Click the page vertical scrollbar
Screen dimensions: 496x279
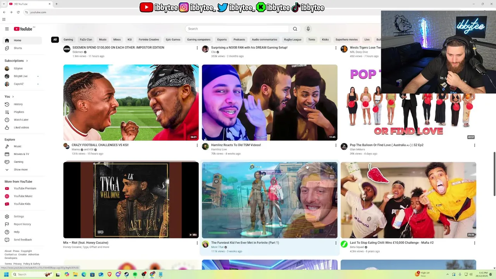point(494,174)
